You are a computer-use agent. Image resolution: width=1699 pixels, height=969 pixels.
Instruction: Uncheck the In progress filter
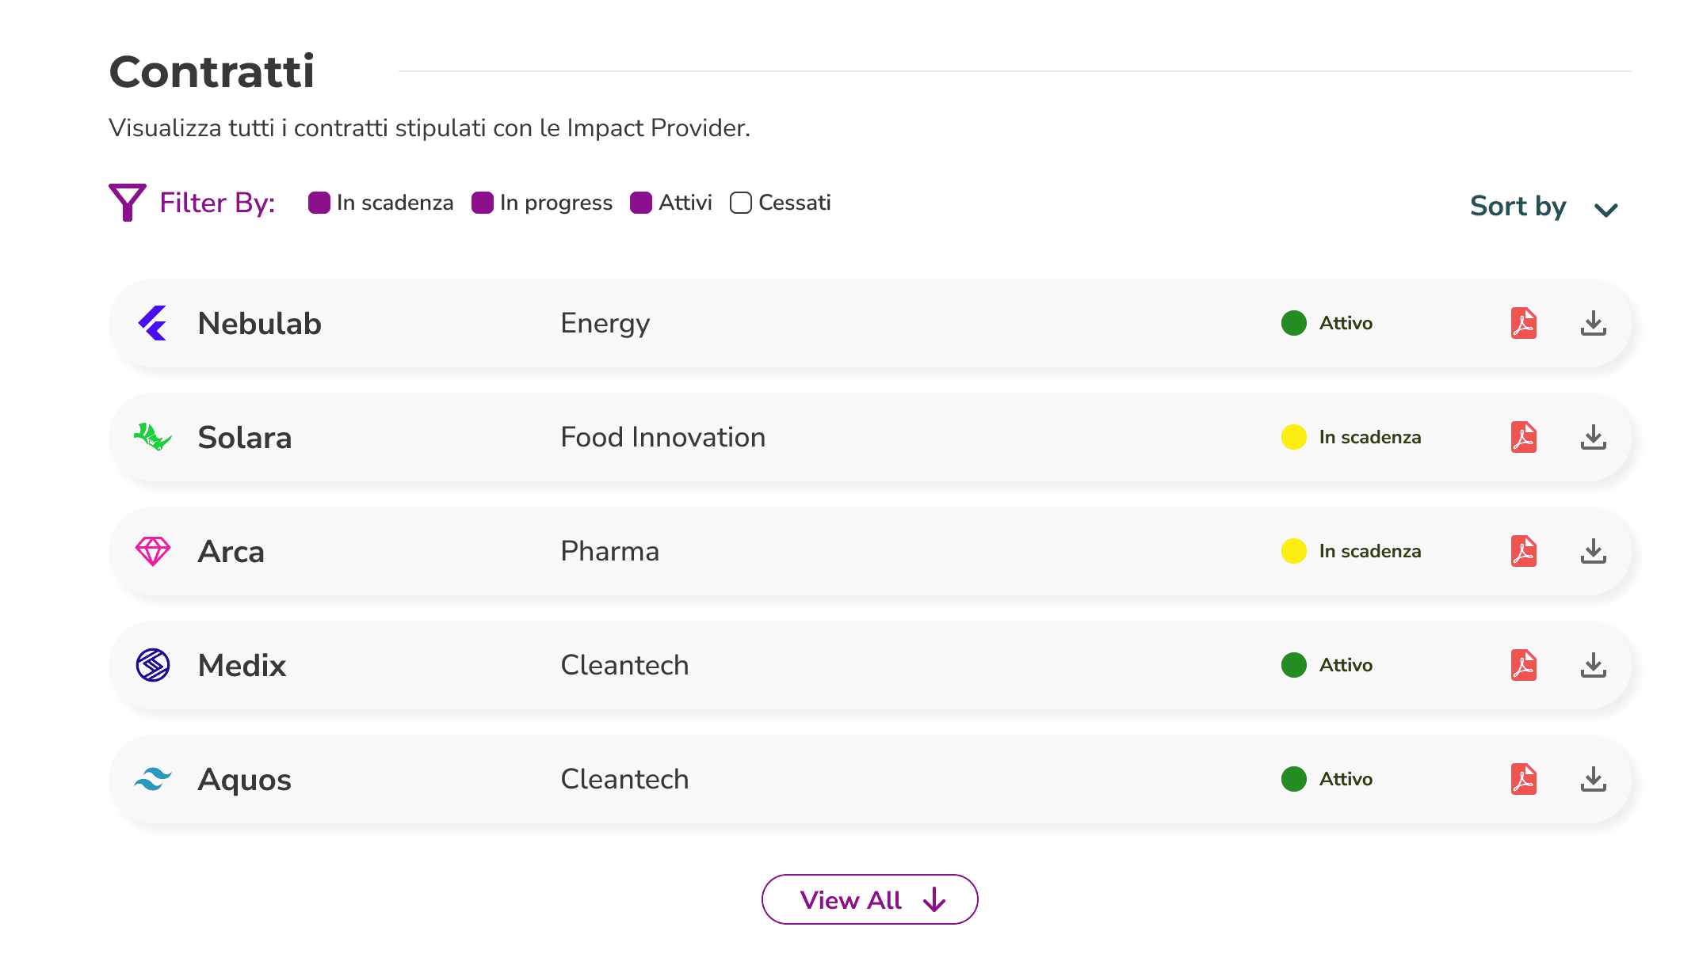click(x=483, y=203)
